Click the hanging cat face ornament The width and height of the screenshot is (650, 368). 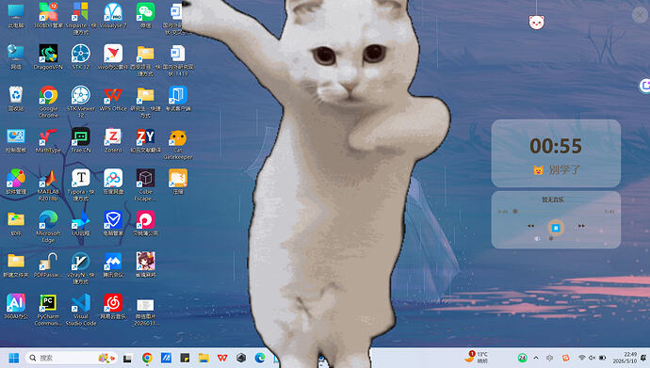[x=536, y=22]
